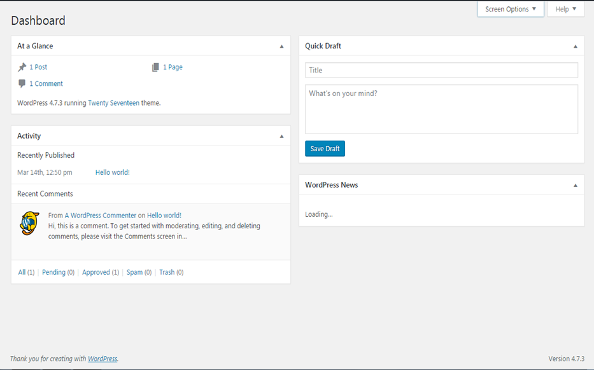The width and height of the screenshot is (594, 370).
Task: Collapse the At a Glance panel
Action: [x=281, y=46]
